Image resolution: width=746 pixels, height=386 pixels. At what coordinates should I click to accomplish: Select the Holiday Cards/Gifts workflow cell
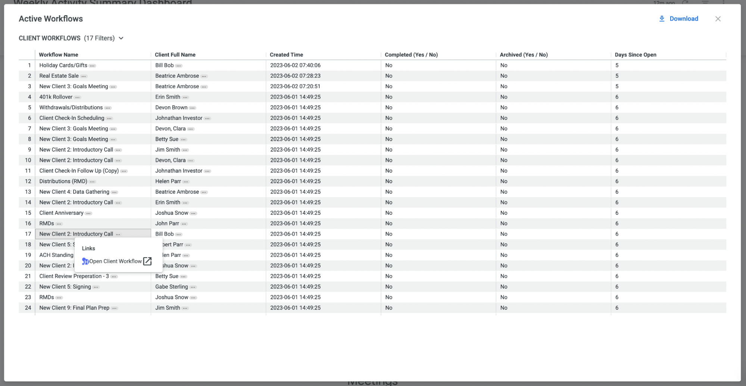tap(93, 65)
